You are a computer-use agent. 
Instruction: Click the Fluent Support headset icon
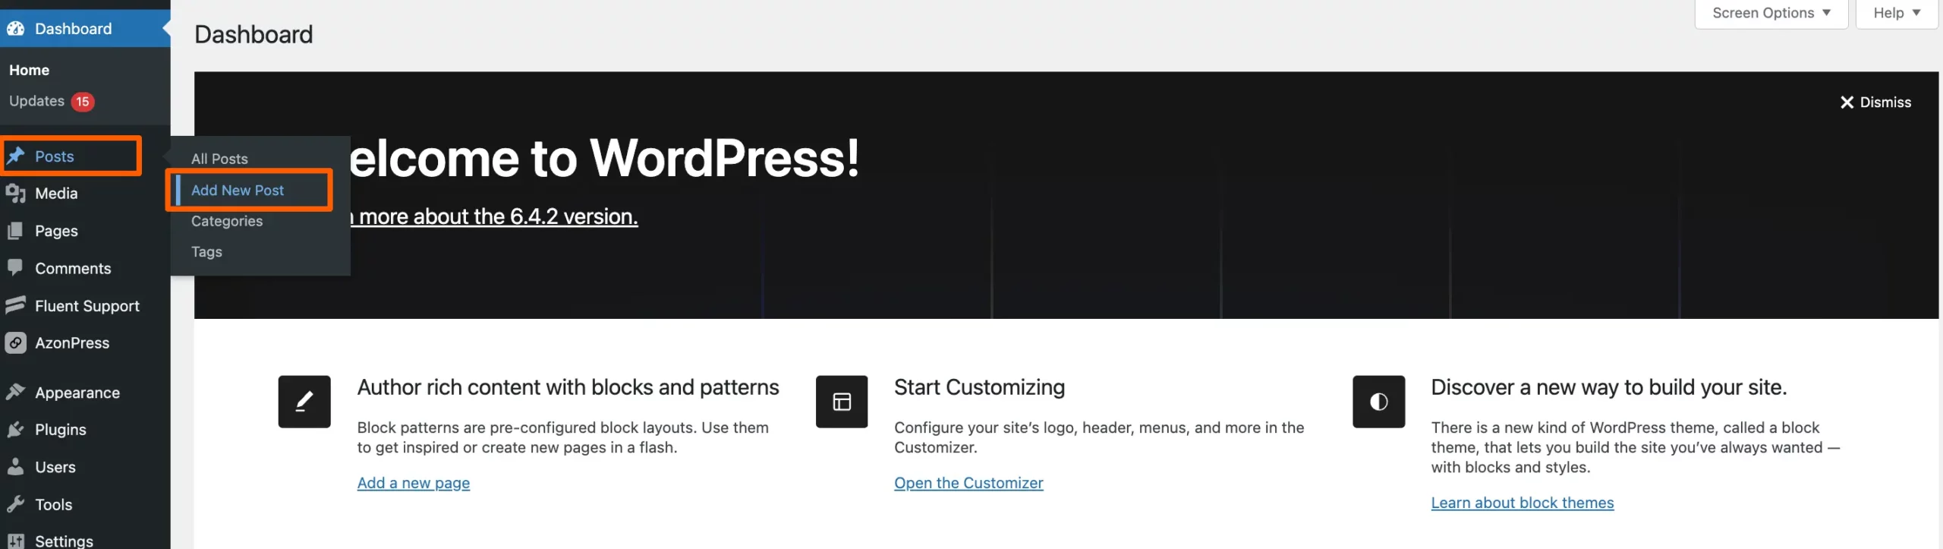pos(17,305)
